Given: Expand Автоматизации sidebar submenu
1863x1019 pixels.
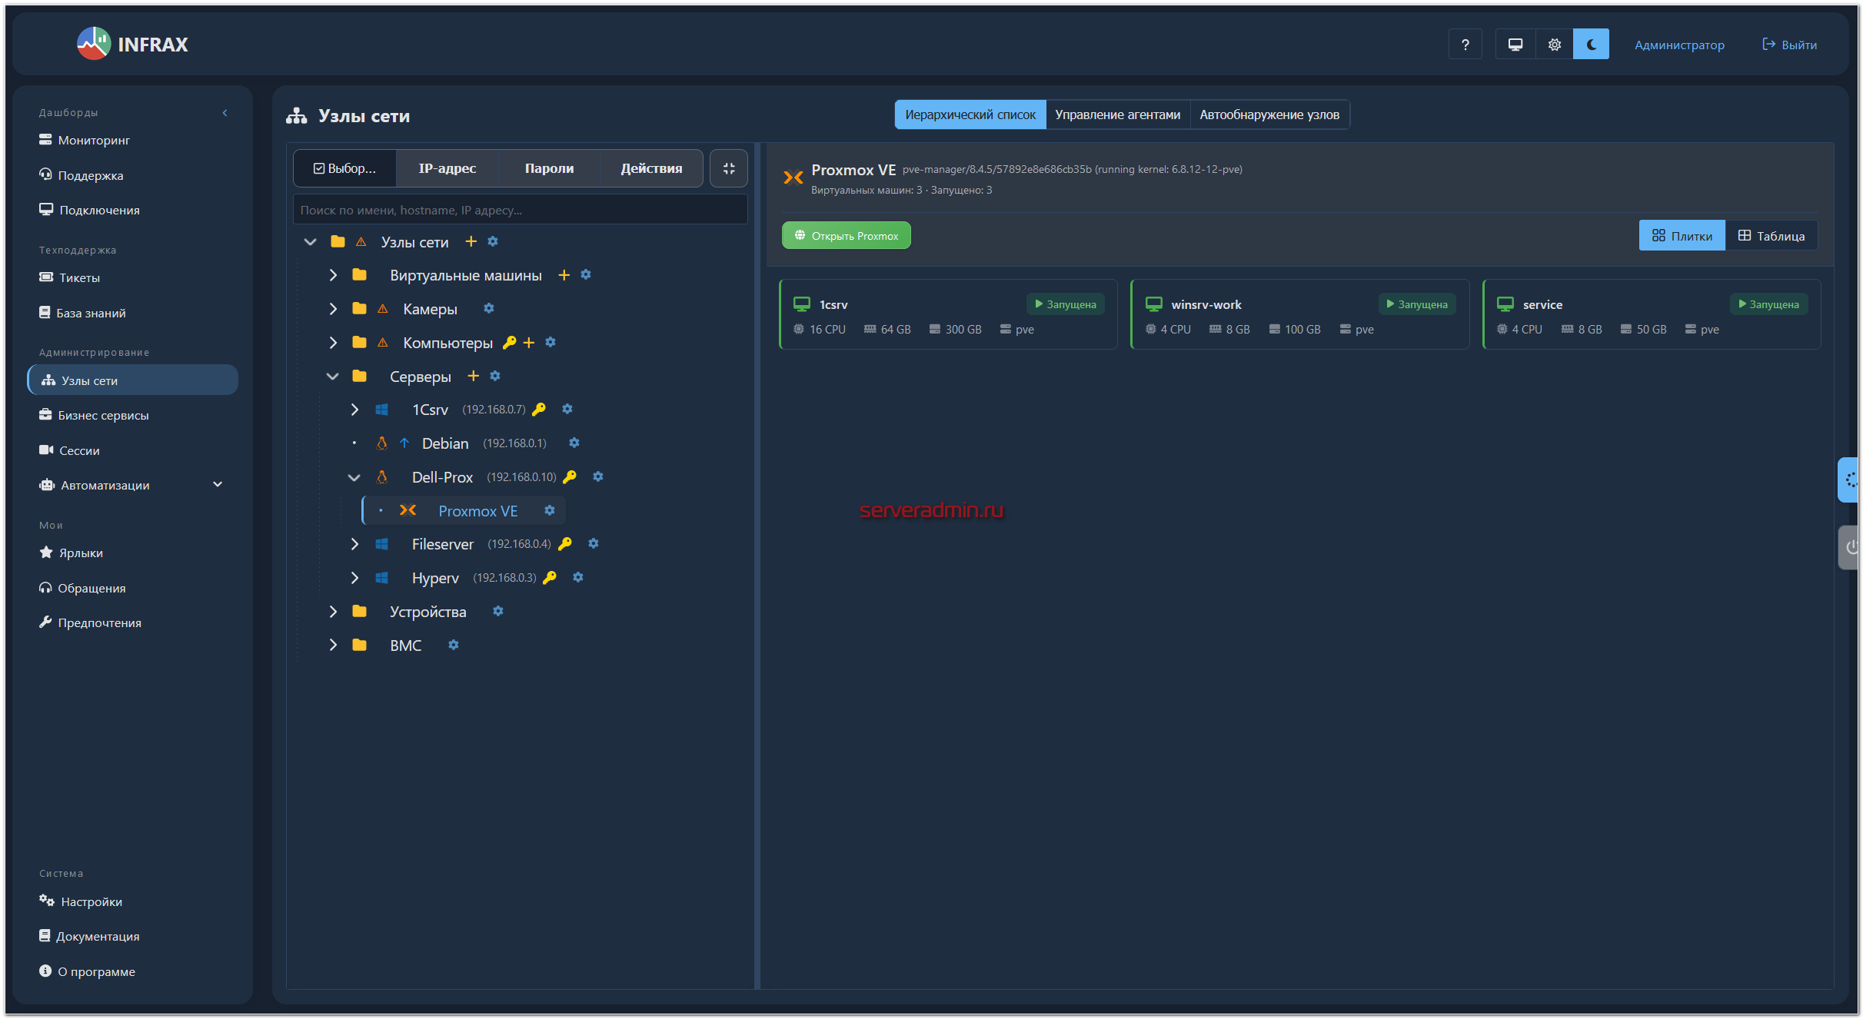Looking at the screenshot, I should coord(218,485).
